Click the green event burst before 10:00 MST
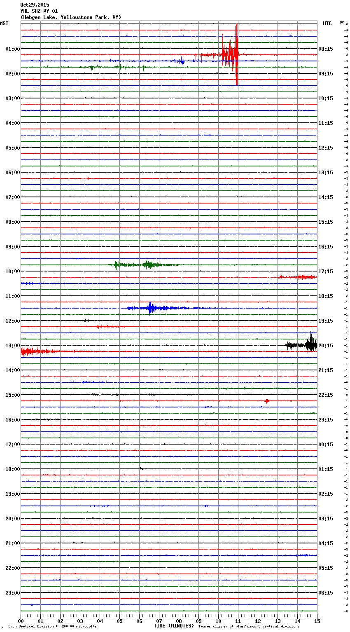The height and width of the screenshot is (632, 350). point(144,265)
